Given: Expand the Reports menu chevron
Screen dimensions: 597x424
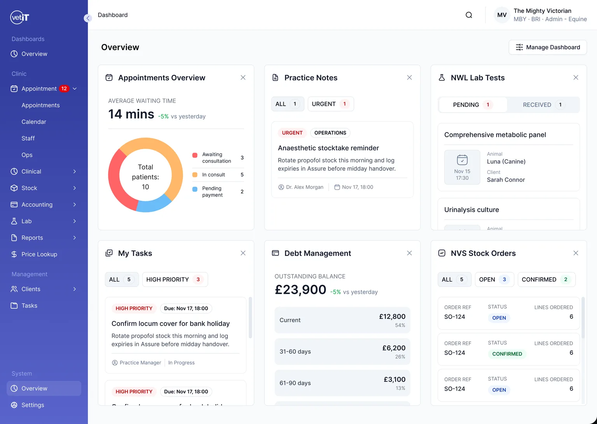Looking at the screenshot, I should 75,238.
